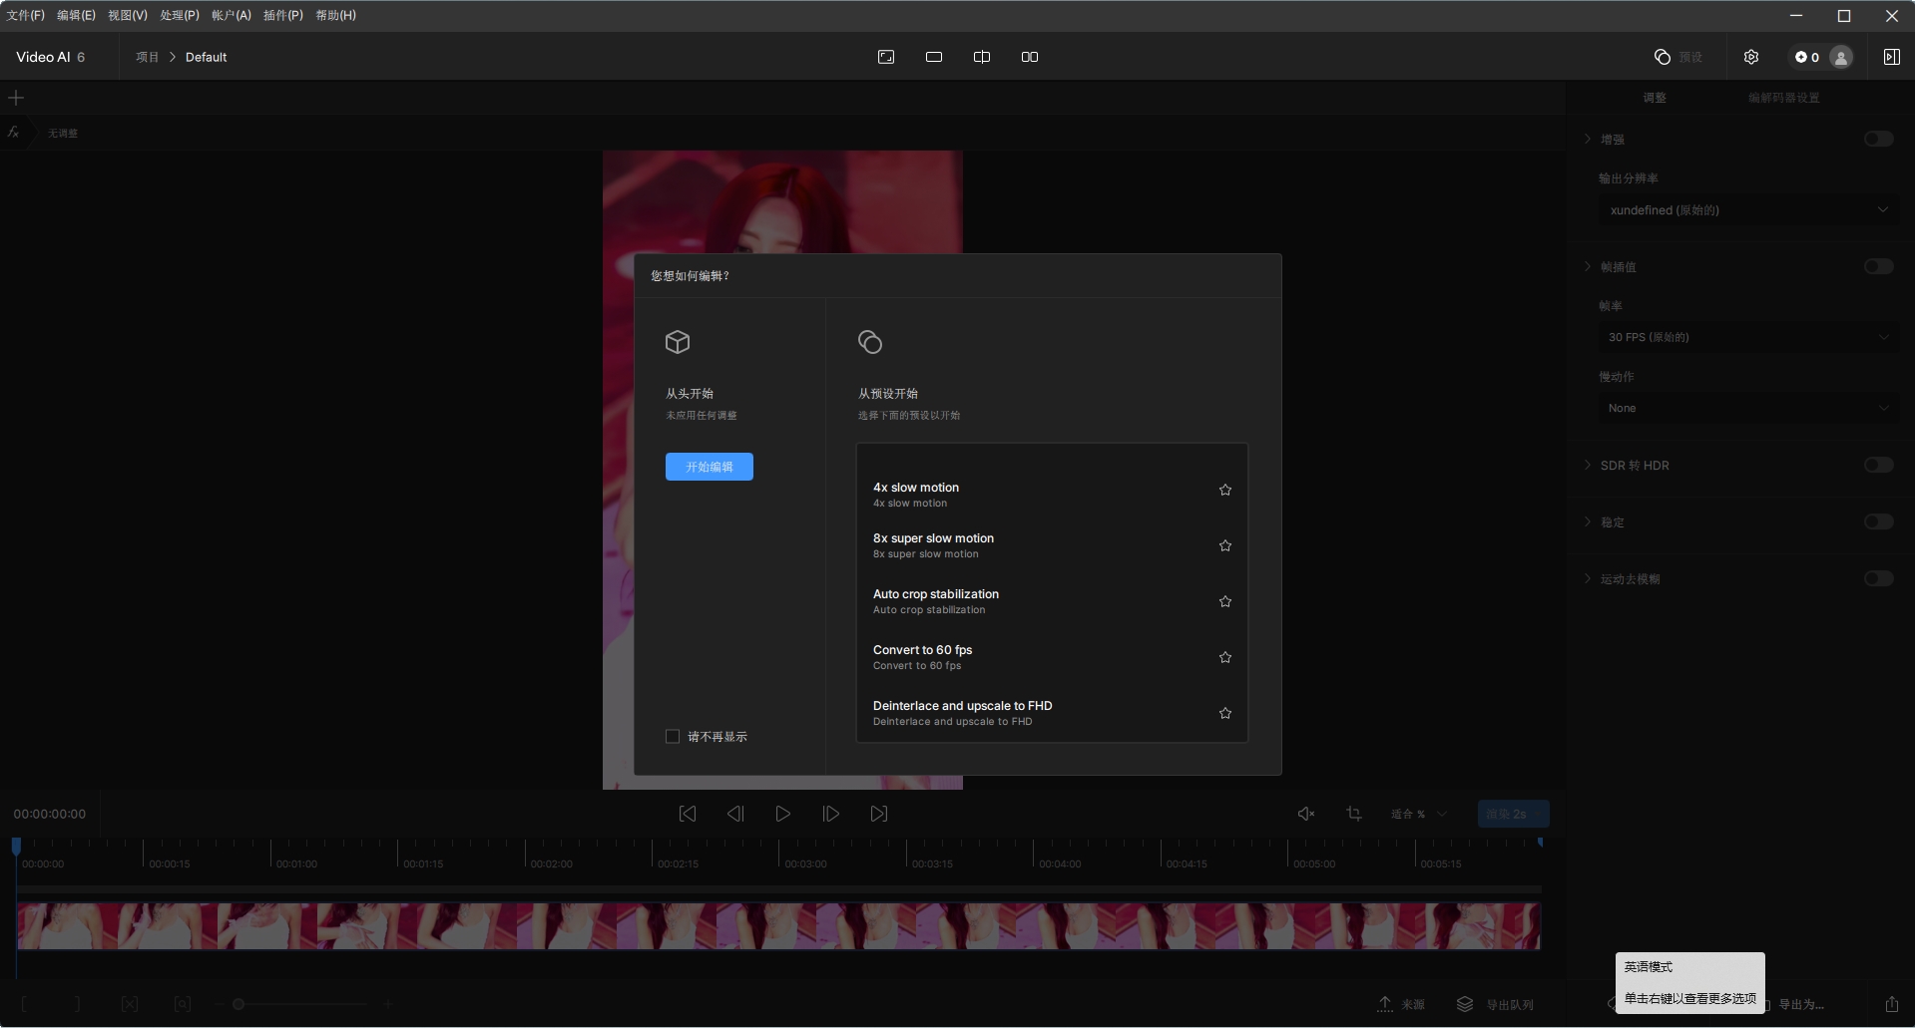Click the 开始编辑 button
Viewport: 1915px width, 1028px height.
click(x=709, y=467)
